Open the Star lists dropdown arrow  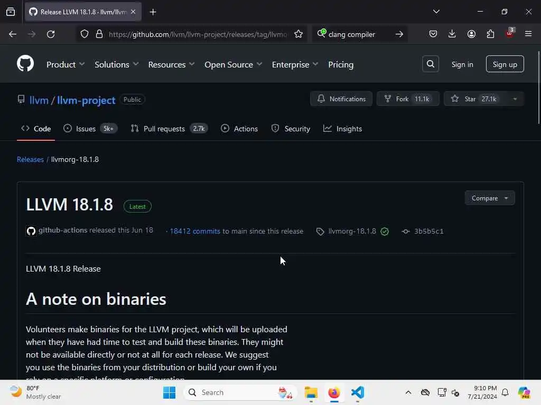click(515, 99)
